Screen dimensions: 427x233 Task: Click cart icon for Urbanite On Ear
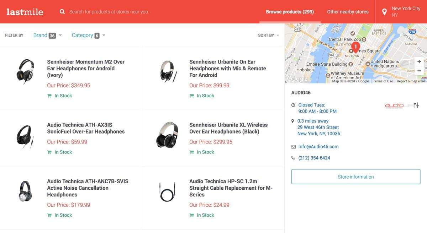pyautogui.click(x=192, y=96)
